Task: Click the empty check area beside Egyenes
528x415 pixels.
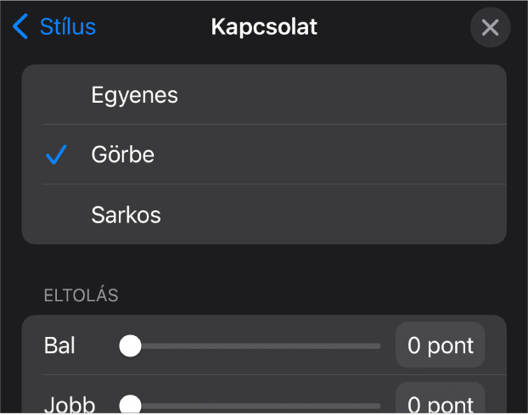Action: (56, 95)
